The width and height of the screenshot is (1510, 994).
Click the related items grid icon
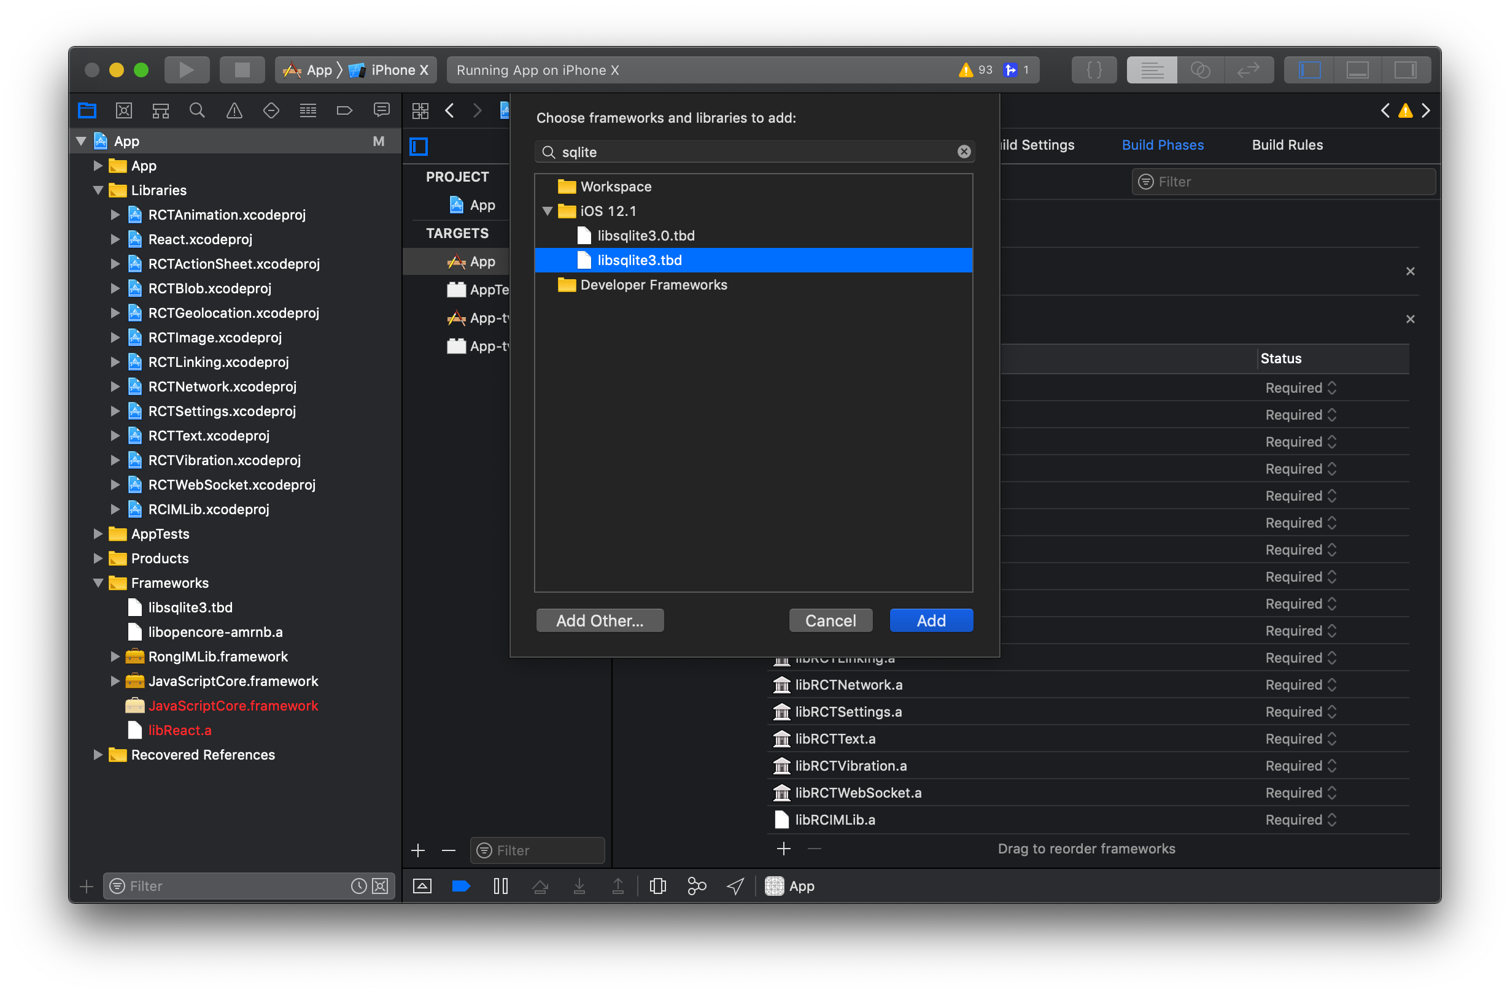click(x=420, y=111)
